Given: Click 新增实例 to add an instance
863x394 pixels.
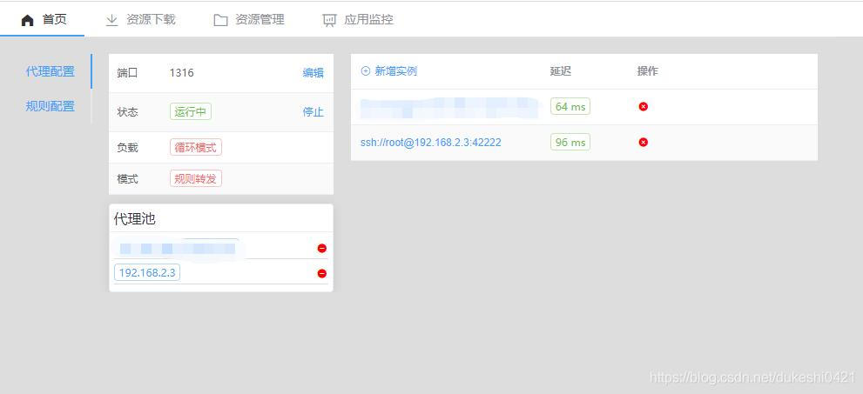Looking at the screenshot, I should pos(395,71).
